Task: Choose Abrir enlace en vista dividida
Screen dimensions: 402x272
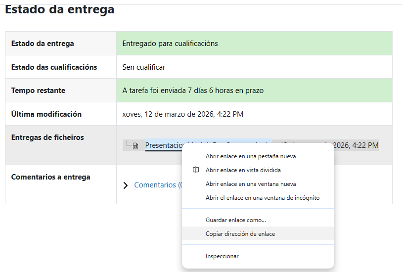Action: coord(258,170)
